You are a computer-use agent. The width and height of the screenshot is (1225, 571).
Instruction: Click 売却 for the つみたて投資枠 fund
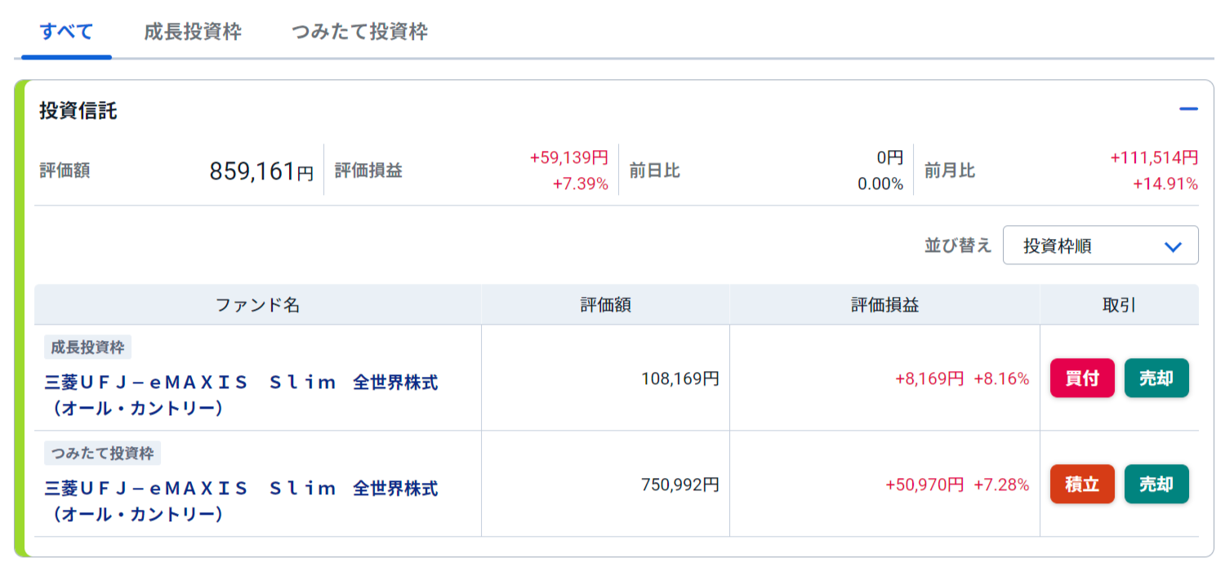1156,485
